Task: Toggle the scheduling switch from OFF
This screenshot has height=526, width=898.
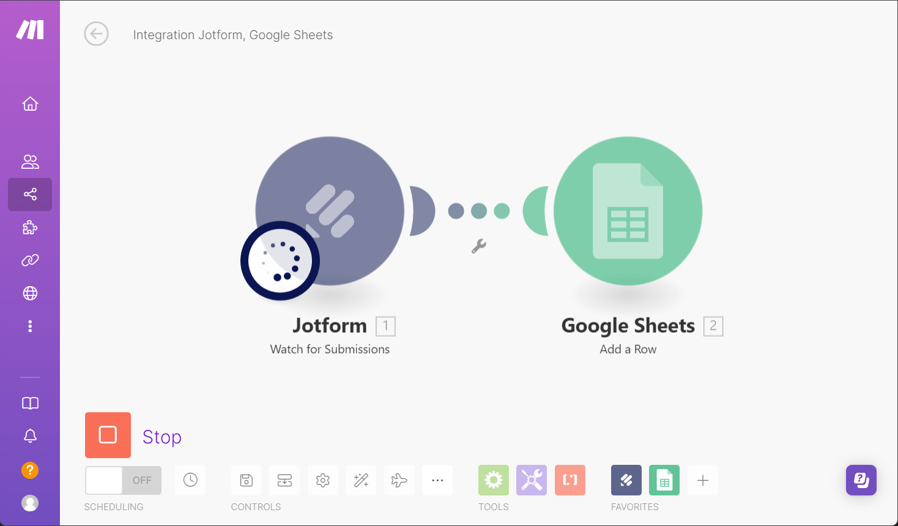Action: pos(124,480)
